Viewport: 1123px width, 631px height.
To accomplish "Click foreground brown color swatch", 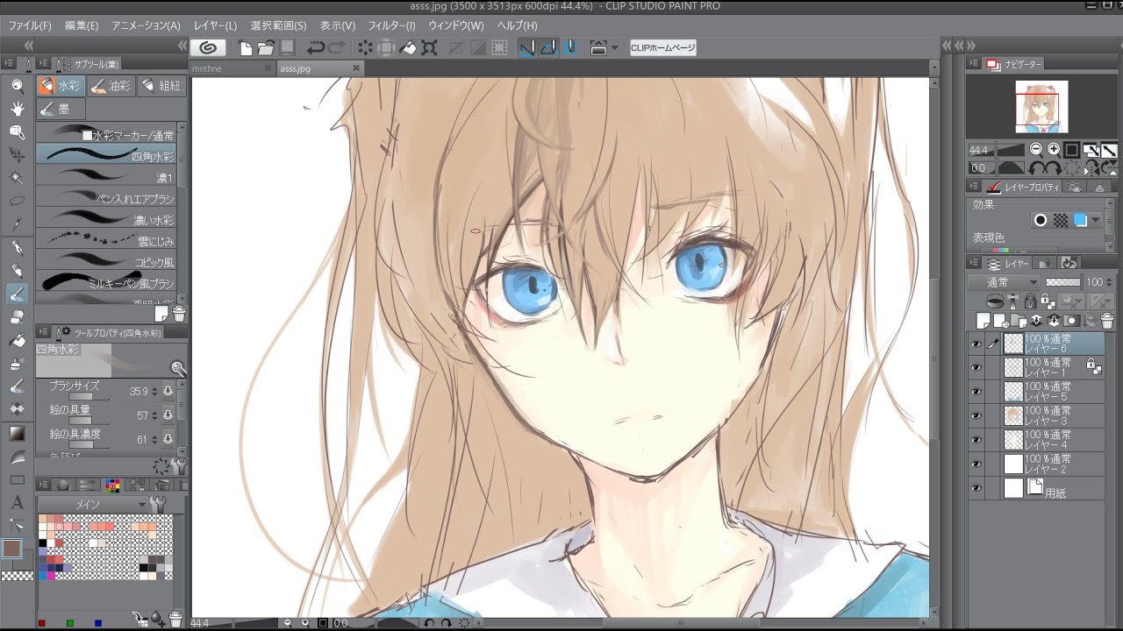I will tap(11, 549).
